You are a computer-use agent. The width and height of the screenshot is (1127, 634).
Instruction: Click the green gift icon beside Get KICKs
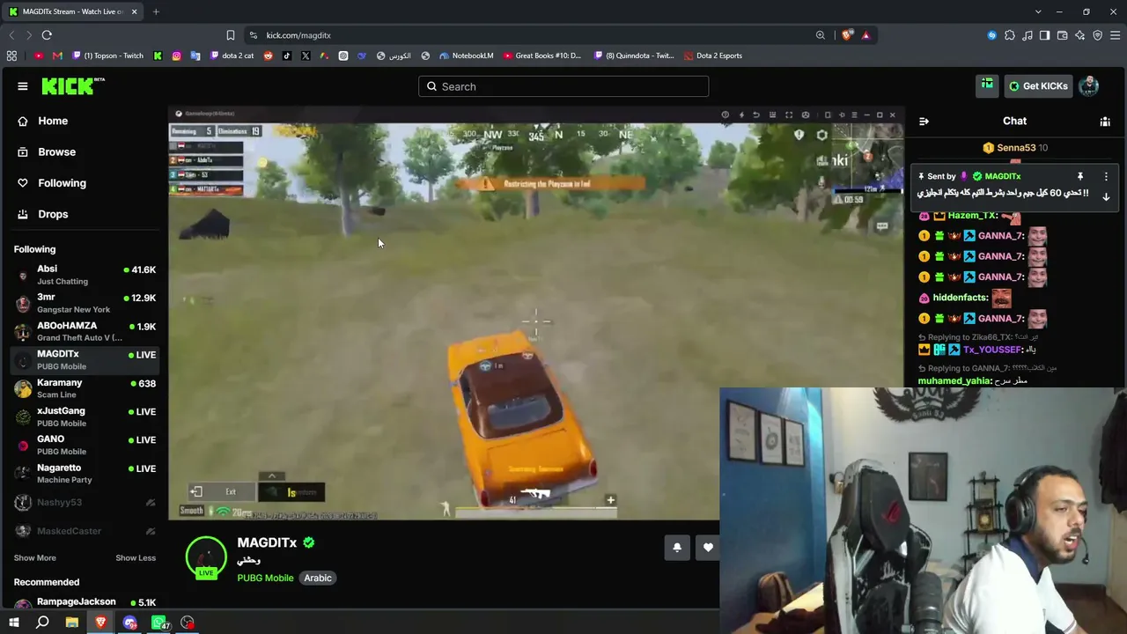[x=987, y=85]
